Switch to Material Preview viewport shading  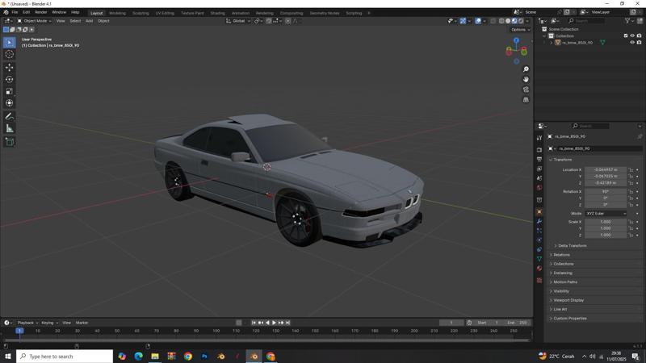click(x=514, y=21)
